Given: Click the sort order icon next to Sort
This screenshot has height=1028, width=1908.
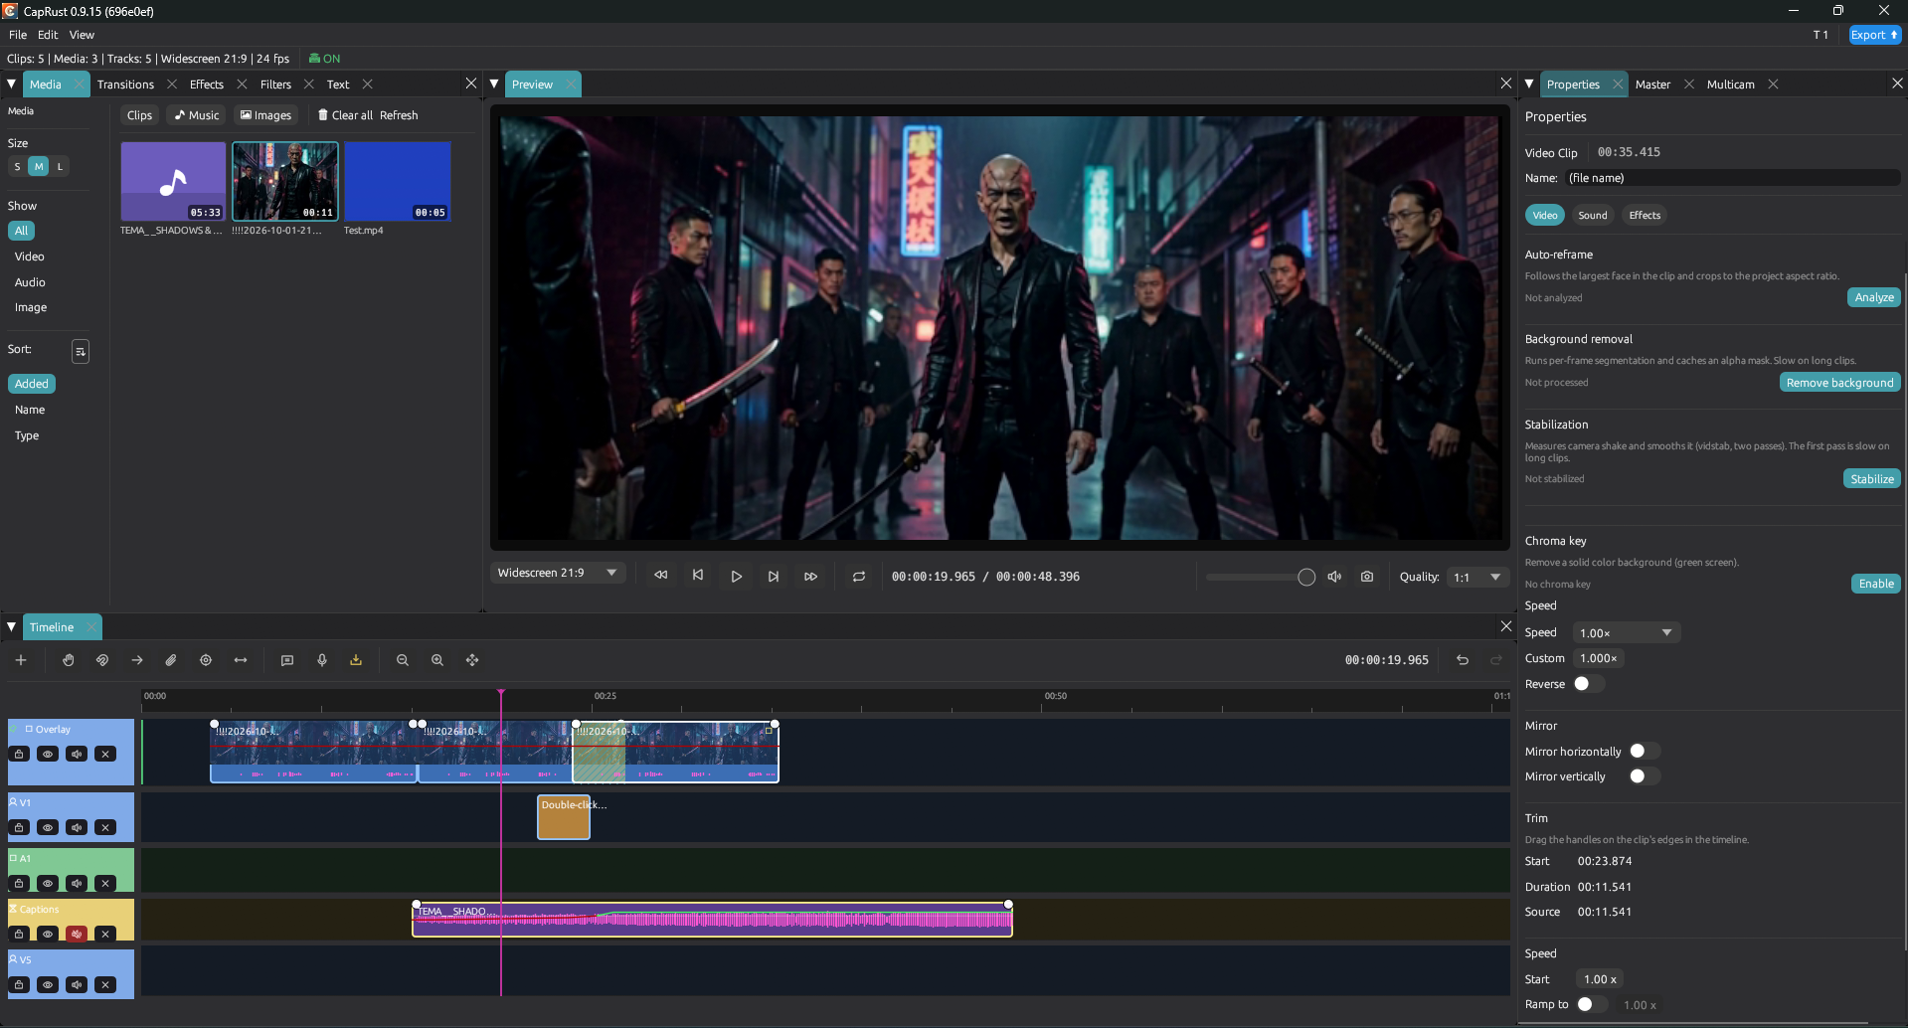Looking at the screenshot, I should (81, 351).
